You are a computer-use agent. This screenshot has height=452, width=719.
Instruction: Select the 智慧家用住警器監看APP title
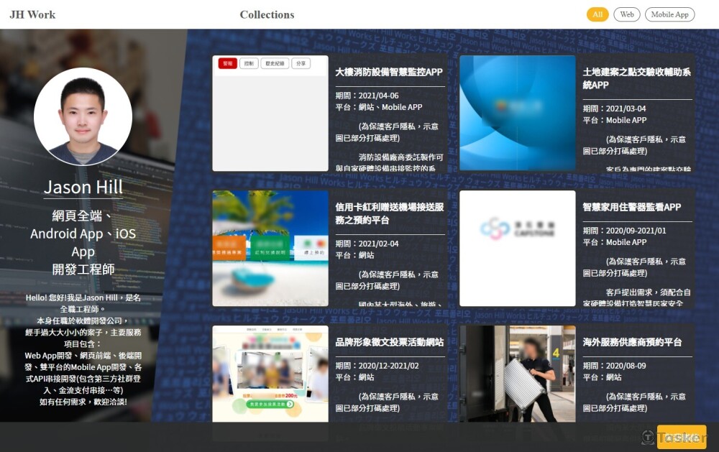point(631,207)
